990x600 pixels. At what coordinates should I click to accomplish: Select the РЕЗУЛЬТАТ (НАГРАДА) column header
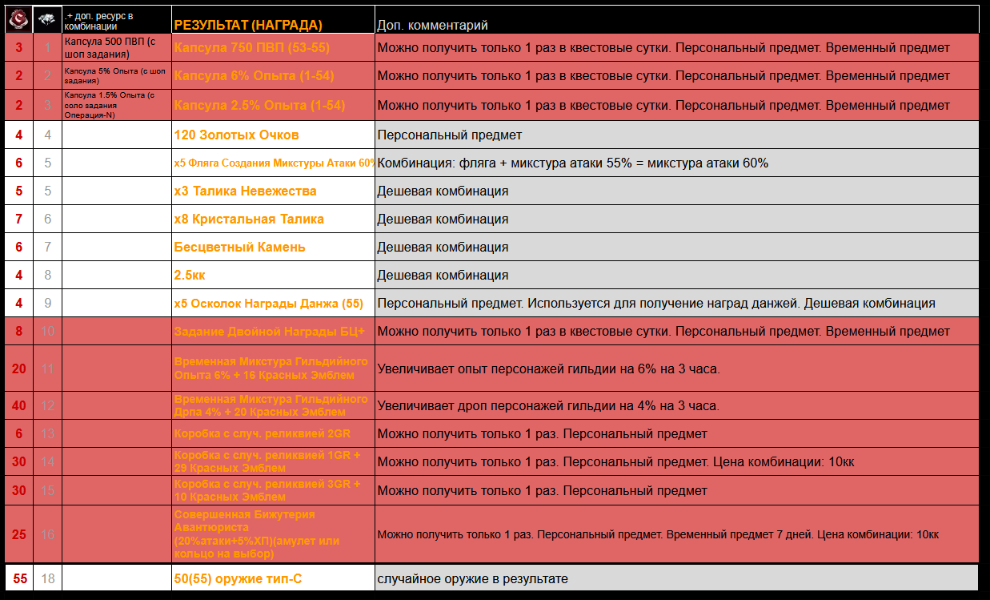pyautogui.click(x=248, y=25)
